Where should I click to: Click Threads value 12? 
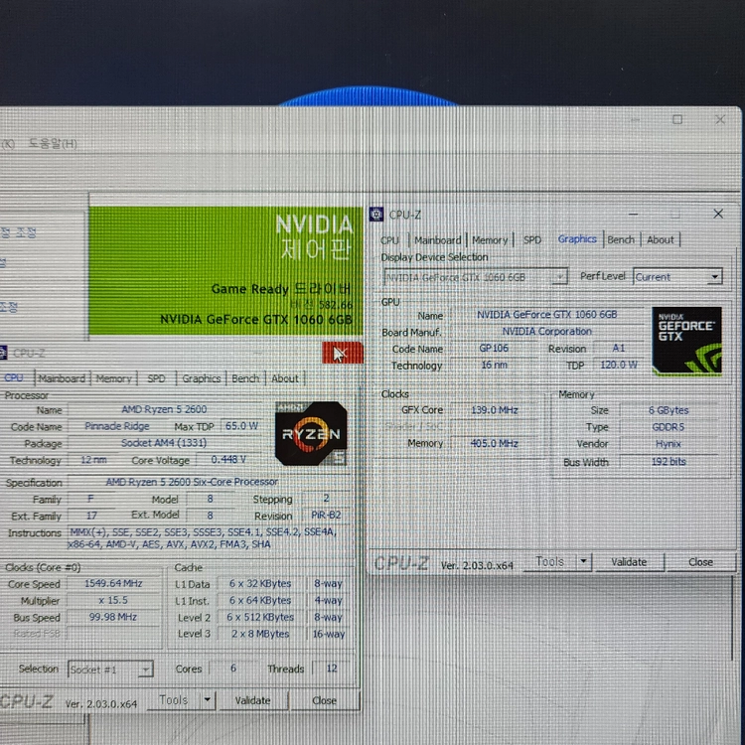[x=332, y=669]
